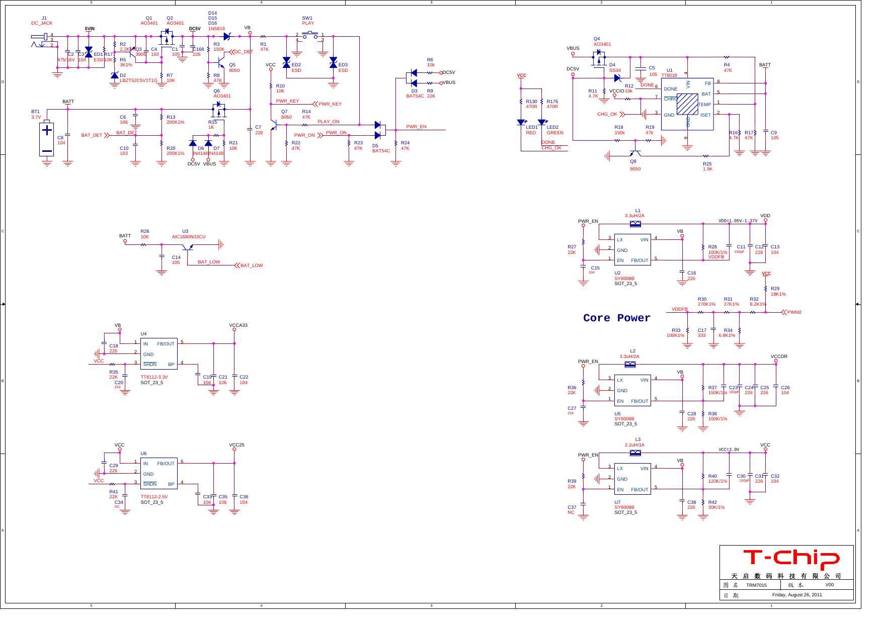Click the date field showing August 26, 2011

(797, 595)
